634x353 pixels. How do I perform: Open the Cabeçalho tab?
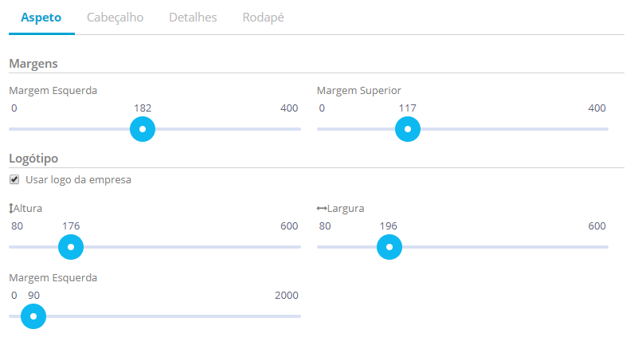(115, 17)
